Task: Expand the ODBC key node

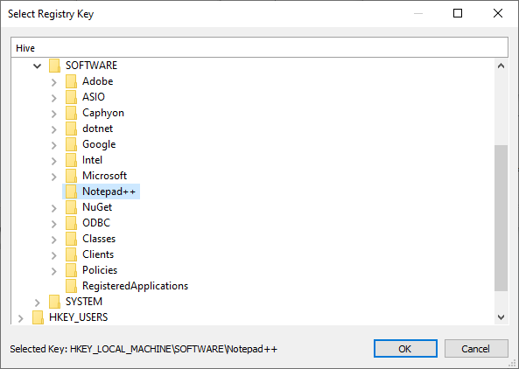Action: 54,224
